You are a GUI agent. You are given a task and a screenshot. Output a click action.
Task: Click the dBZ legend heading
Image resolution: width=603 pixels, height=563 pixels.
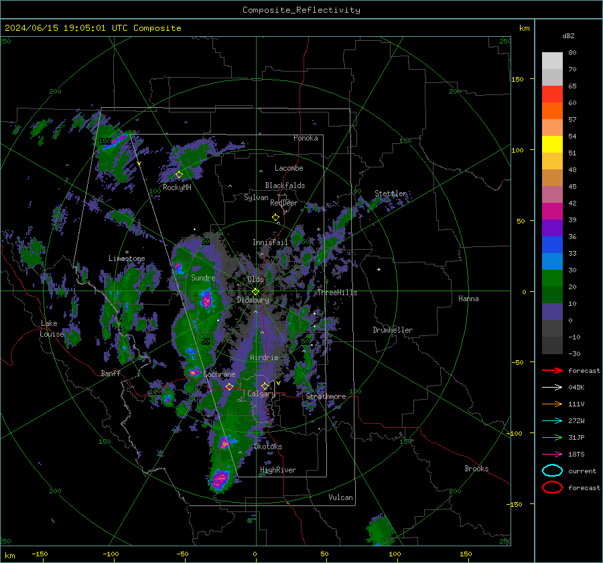point(568,36)
